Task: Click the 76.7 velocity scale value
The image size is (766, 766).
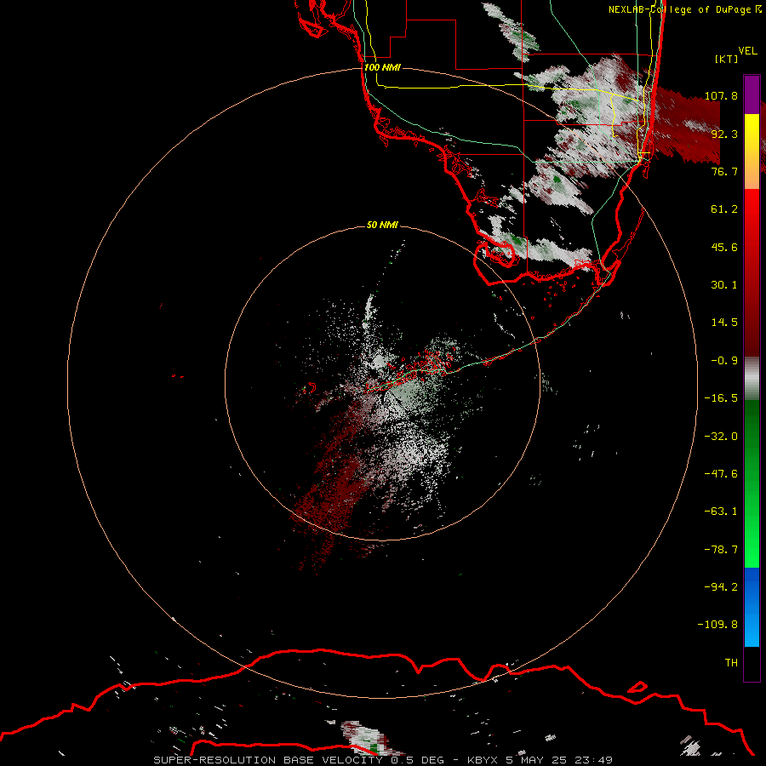Action: (724, 171)
